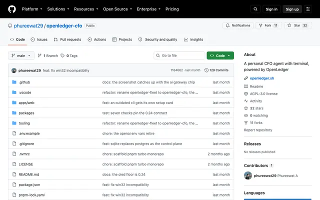Screen dimensions: 320x200
Task: Click the .env.example file icon
Action: (x=14, y=133)
